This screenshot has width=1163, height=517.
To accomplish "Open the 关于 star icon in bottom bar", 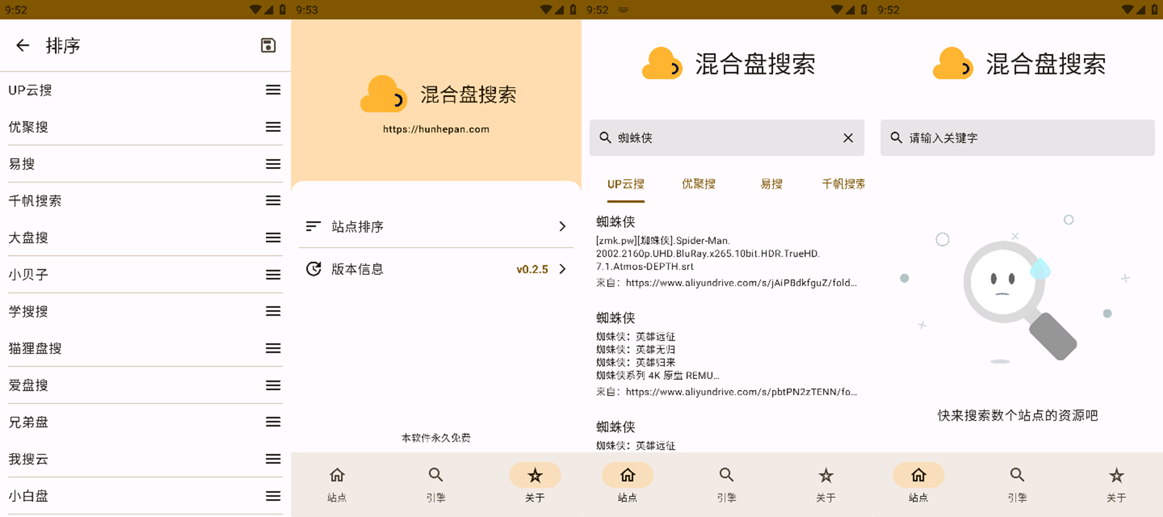I will pos(535,475).
